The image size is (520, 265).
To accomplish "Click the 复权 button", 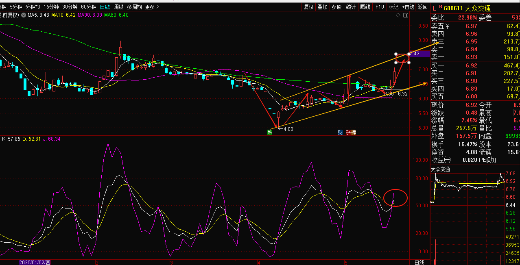I will [309, 7].
